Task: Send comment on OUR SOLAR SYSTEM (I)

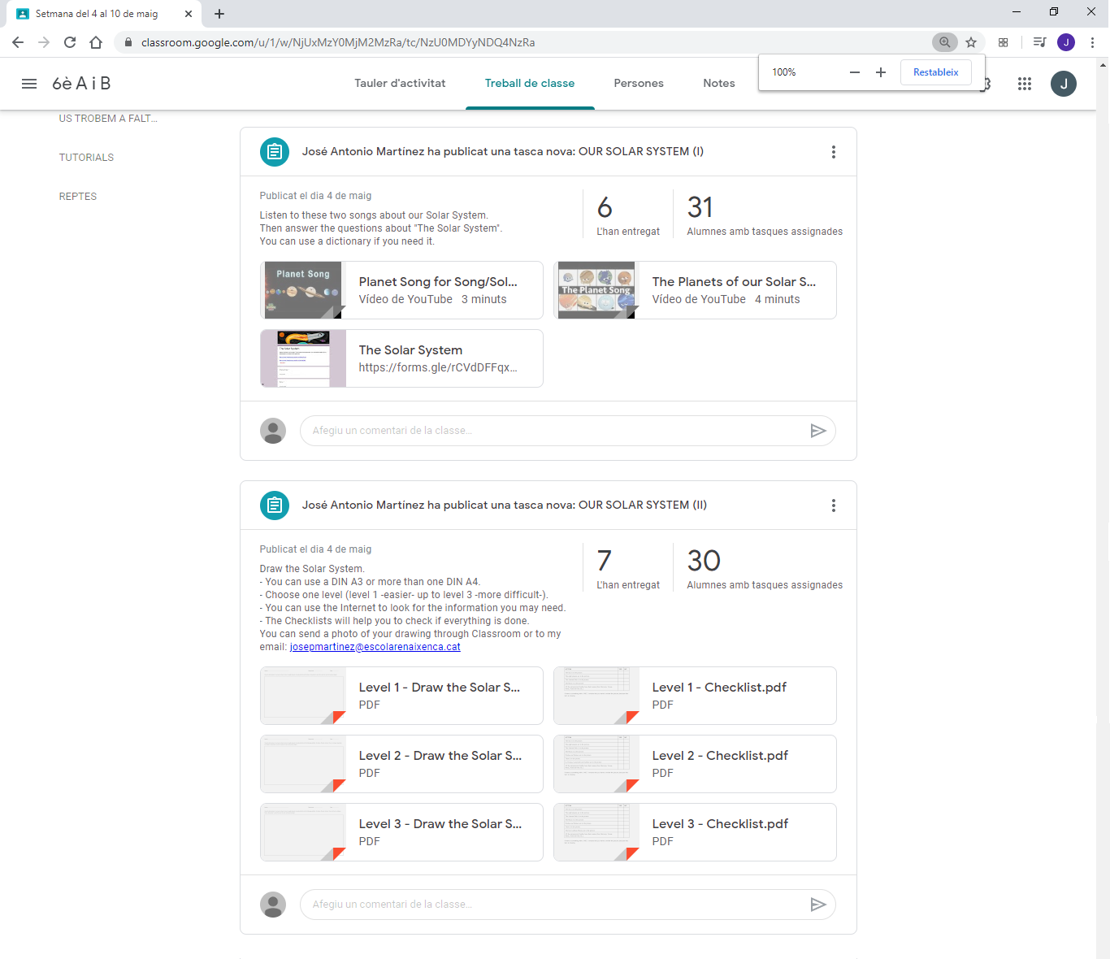Action: click(817, 431)
